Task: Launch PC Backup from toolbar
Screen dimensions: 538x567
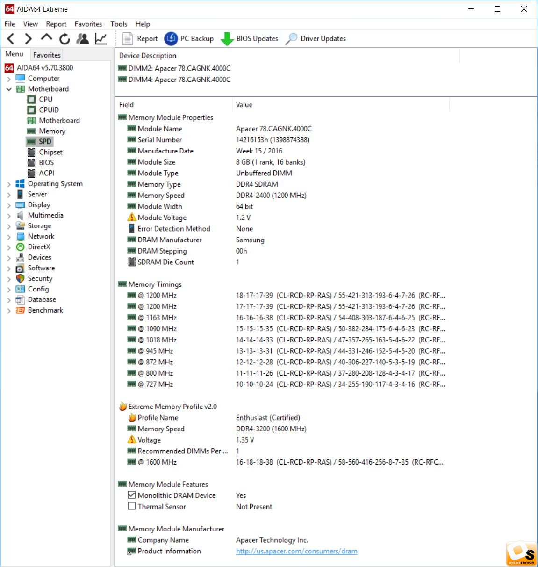Action: tap(189, 39)
